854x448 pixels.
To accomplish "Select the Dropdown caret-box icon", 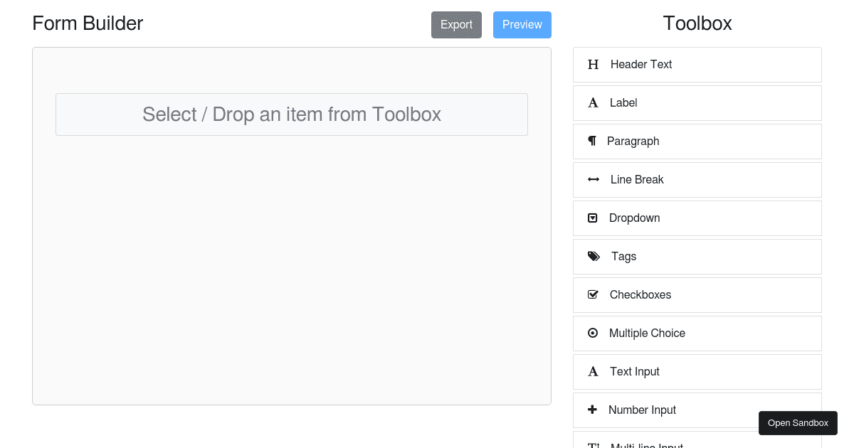I will click(593, 218).
